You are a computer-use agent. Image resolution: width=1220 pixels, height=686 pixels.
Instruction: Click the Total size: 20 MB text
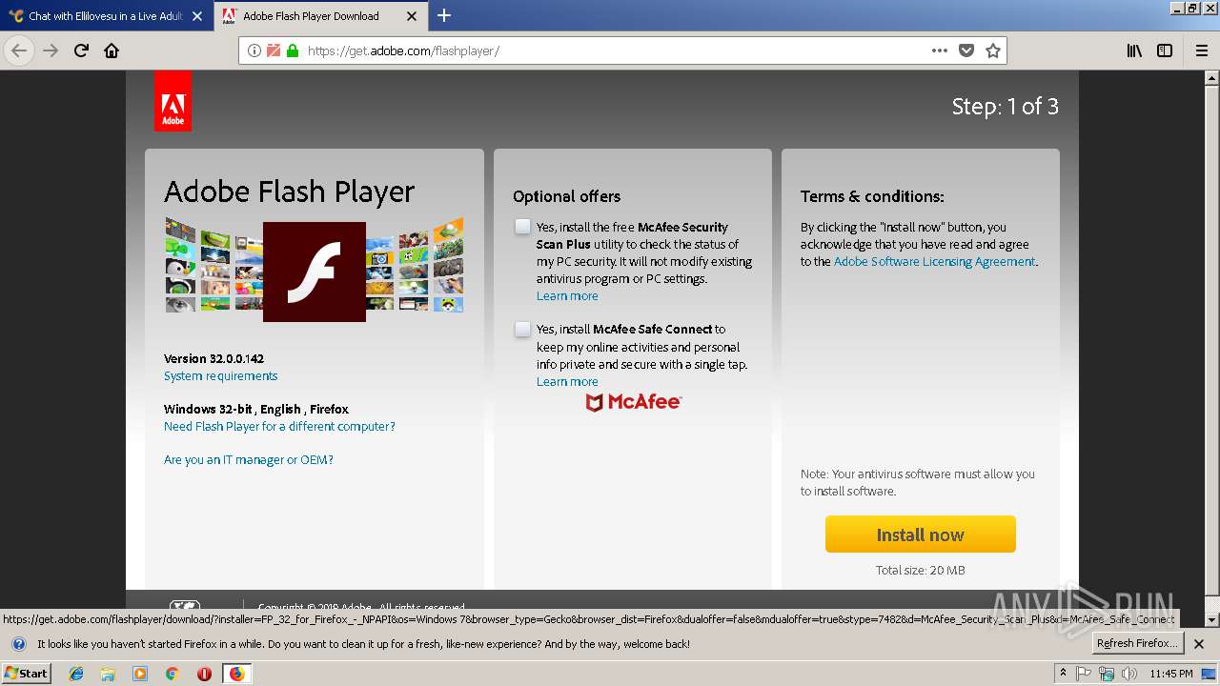(x=921, y=571)
